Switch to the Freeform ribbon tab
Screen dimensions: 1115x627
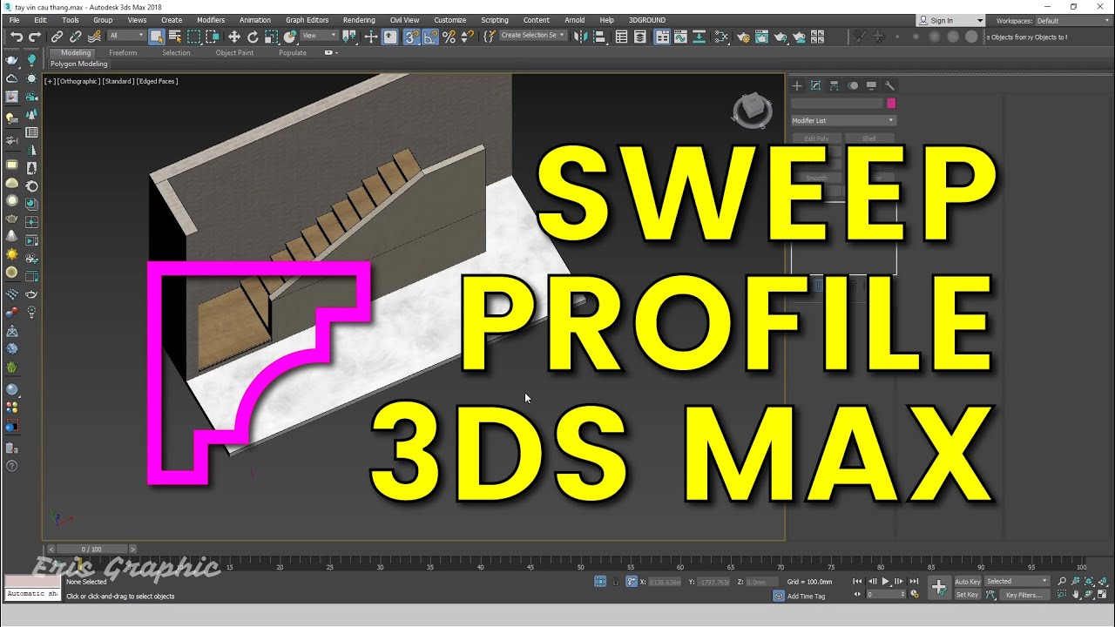(x=123, y=53)
